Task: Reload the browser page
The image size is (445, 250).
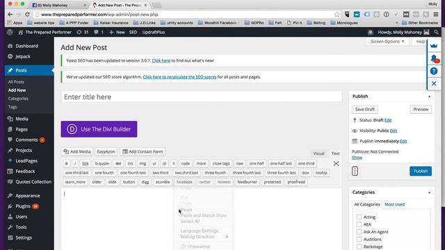Action: (x=27, y=15)
